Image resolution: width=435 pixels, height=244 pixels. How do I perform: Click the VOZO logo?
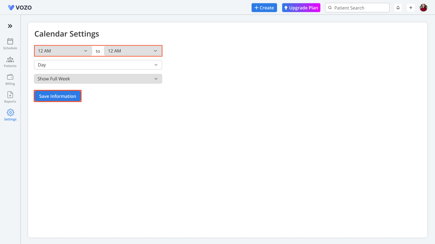20,8
